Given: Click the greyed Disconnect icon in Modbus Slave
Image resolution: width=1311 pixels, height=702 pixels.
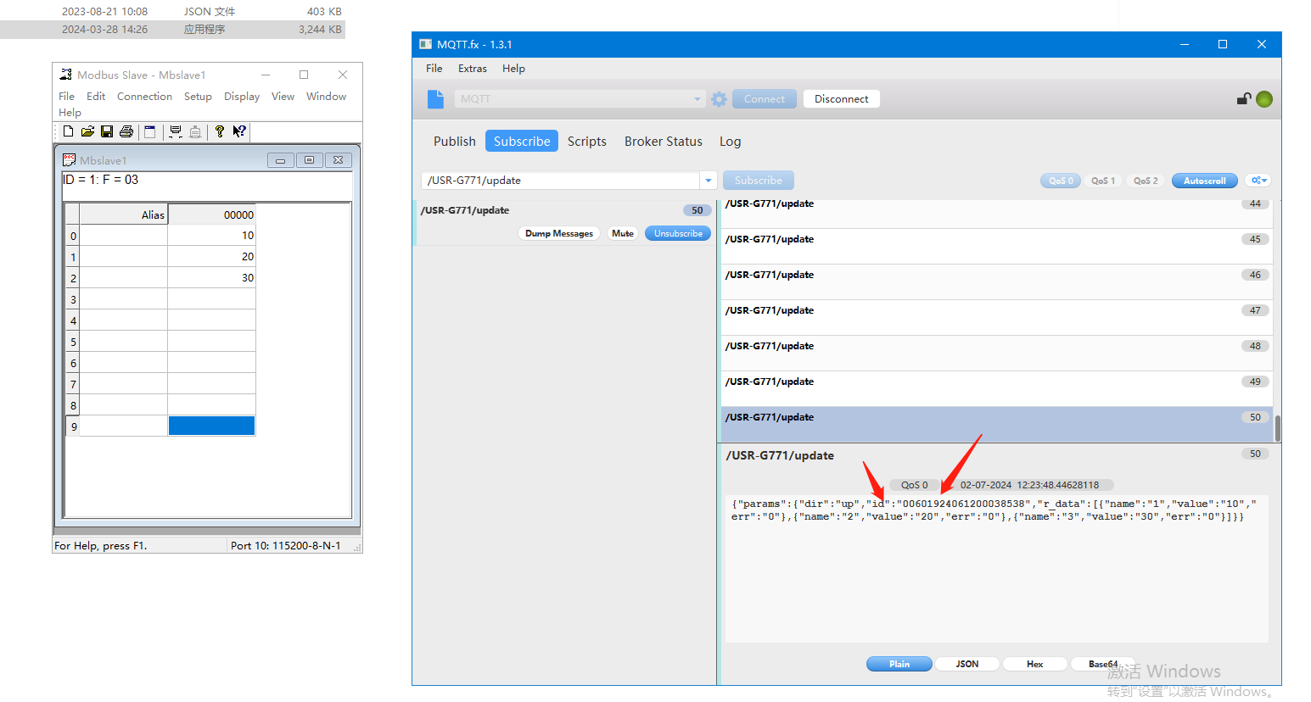Looking at the screenshot, I should (195, 131).
